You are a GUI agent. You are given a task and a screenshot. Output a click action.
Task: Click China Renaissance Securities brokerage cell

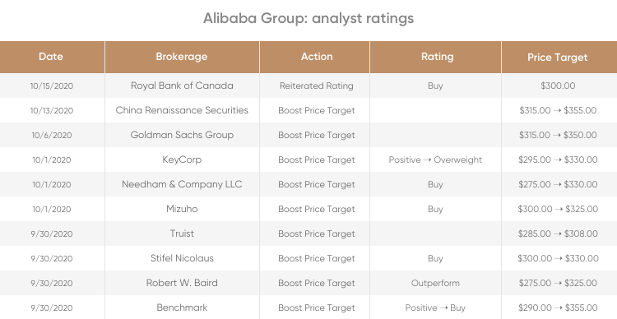182,110
